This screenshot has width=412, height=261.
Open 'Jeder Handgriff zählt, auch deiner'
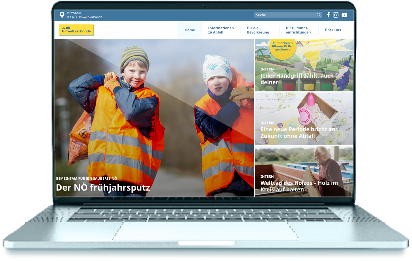click(x=297, y=79)
